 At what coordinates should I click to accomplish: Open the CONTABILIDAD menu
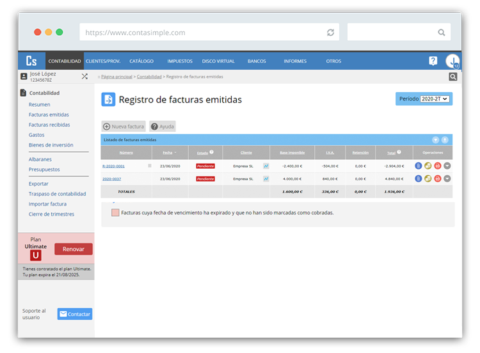pyautogui.click(x=65, y=61)
